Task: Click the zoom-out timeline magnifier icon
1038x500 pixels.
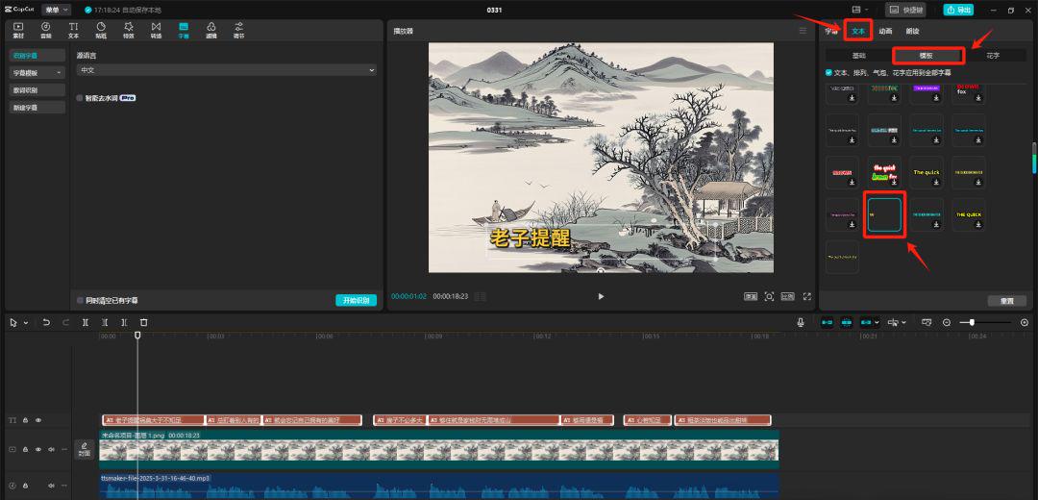Action: coord(947,322)
